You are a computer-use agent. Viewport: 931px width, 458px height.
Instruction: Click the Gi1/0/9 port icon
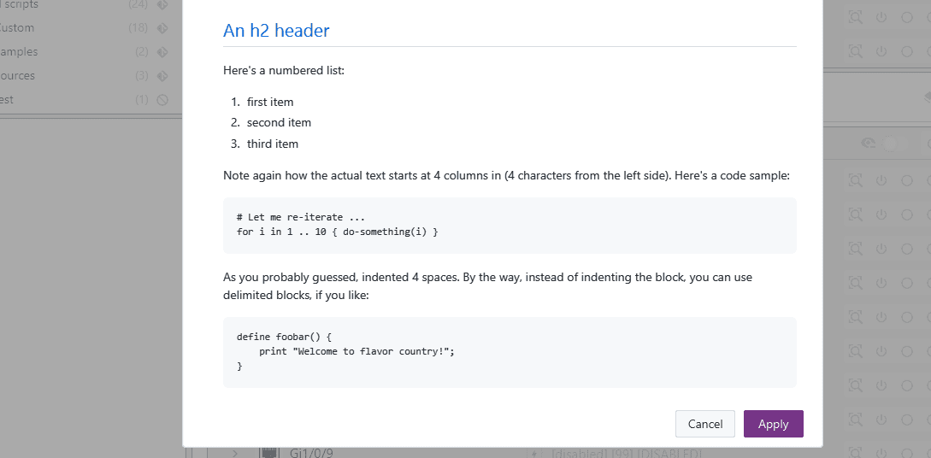pos(266,453)
